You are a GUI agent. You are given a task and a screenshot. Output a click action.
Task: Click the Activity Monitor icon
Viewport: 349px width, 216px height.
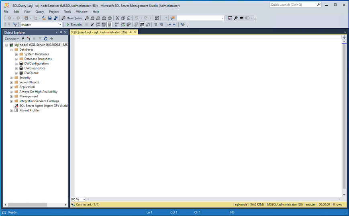pyautogui.click(x=157, y=18)
